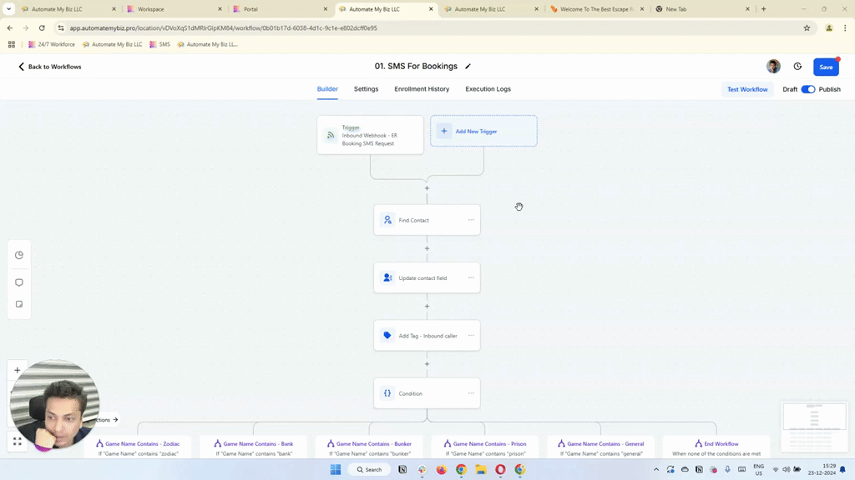
Task: Launch Chrome from the Windows taskbar
Action: (x=460, y=469)
